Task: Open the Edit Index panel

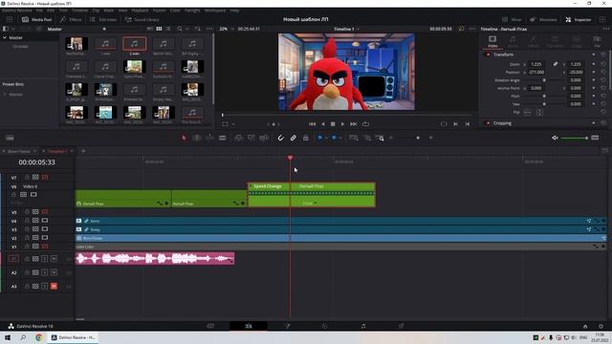Action: point(103,19)
